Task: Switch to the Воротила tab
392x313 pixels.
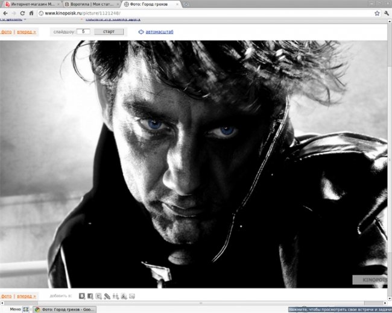Action: tap(90, 4)
